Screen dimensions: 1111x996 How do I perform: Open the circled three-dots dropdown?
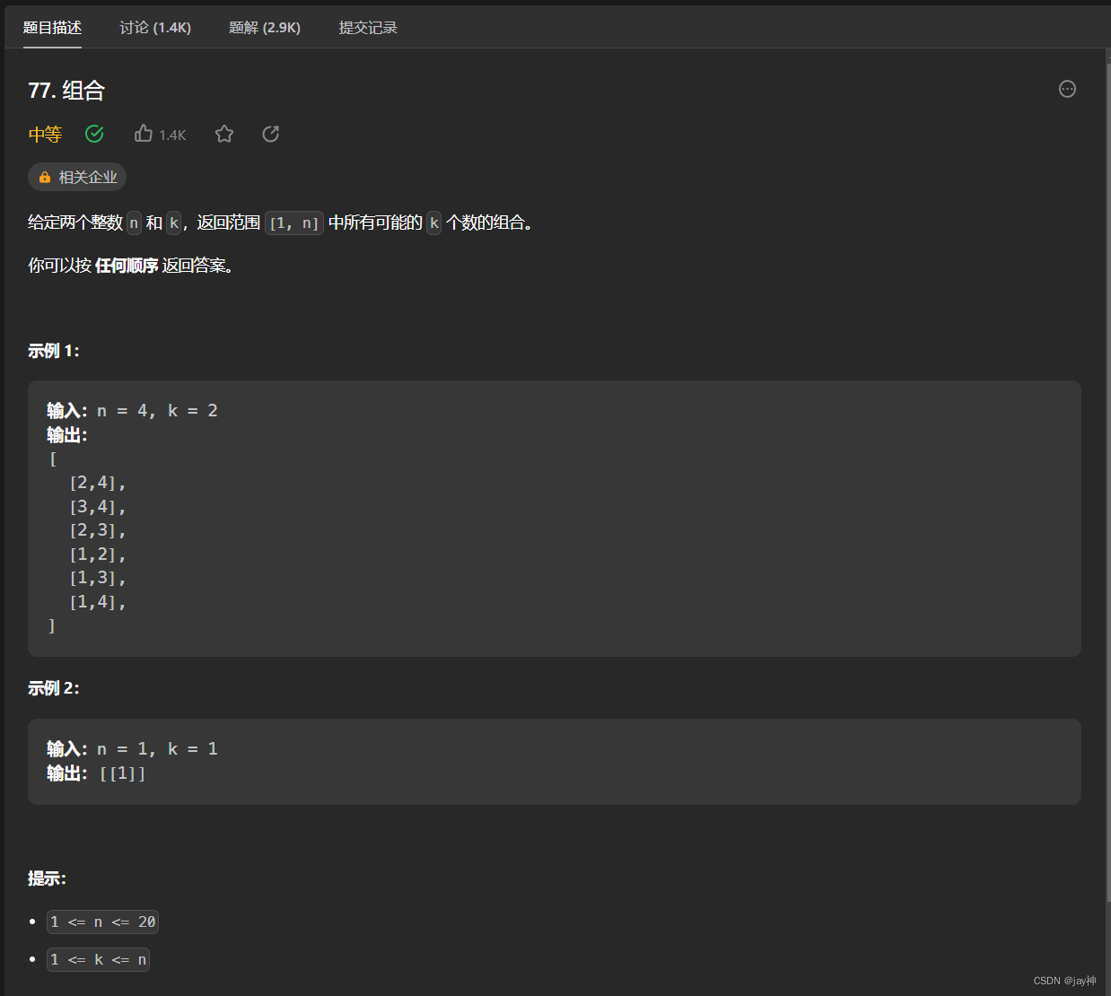1066,89
